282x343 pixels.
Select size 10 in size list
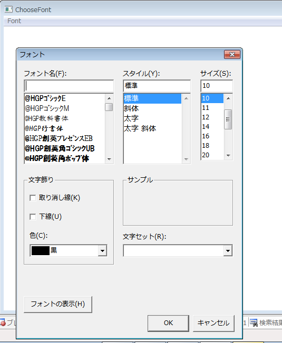[212, 98]
